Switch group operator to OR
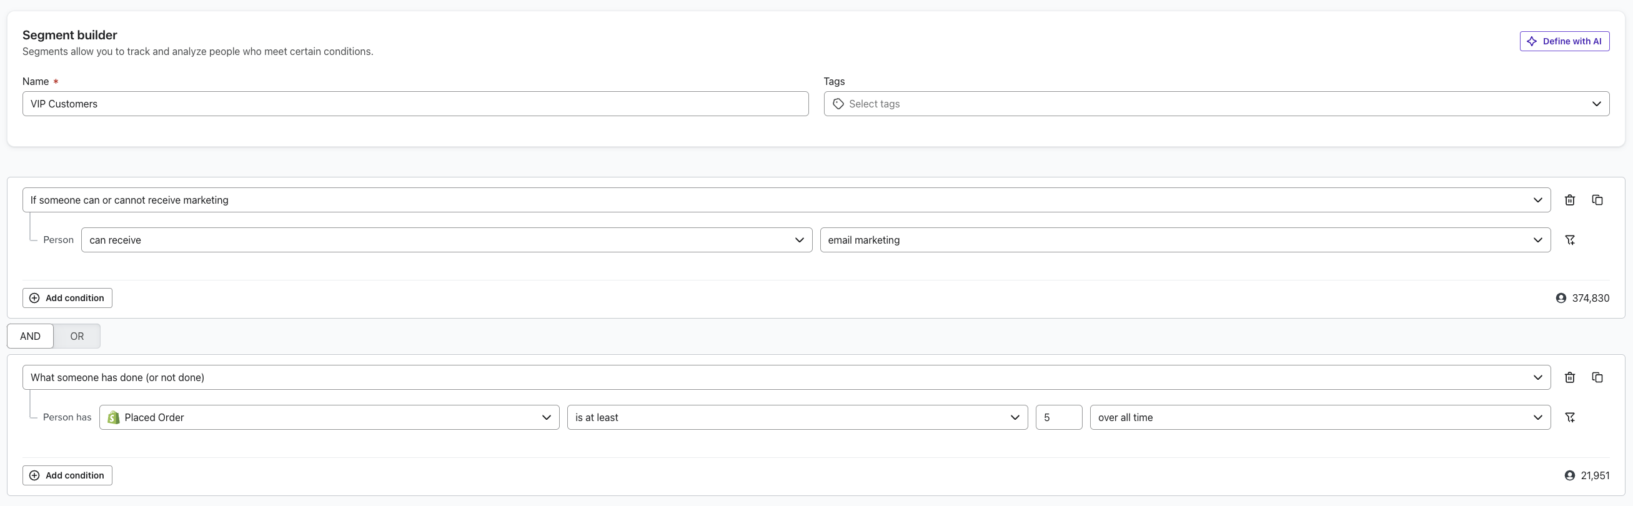1633x506 pixels. pyautogui.click(x=77, y=336)
